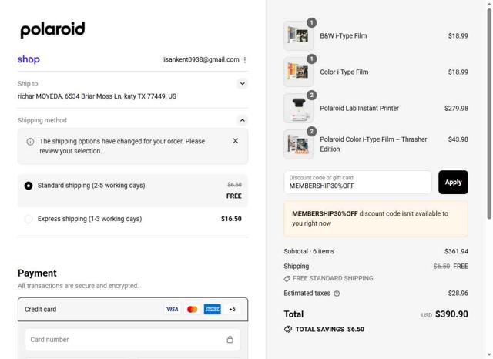Click the Polaroid Lab Instant Printer thumbnail

coord(298,109)
